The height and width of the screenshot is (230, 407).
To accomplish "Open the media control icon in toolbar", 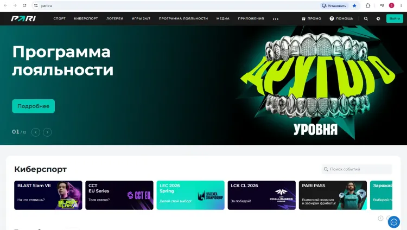I will point(382,5).
